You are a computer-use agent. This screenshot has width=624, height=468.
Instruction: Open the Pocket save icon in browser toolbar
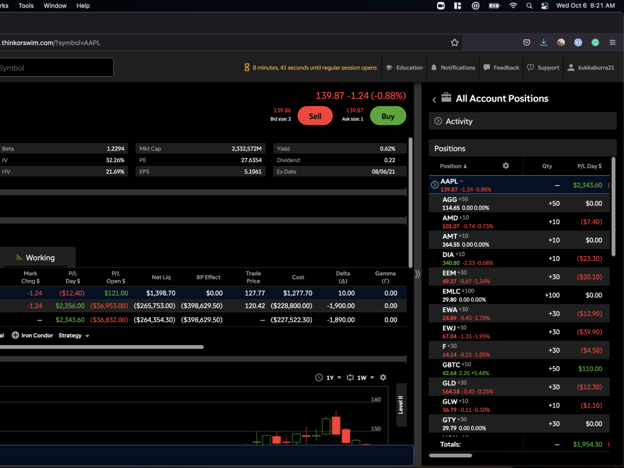pyautogui.click(x=527, y=42)
